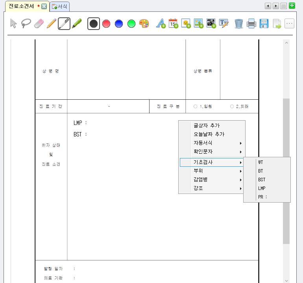
Task: Select the lasso selection tool
Action: click(x=26, y=24)
